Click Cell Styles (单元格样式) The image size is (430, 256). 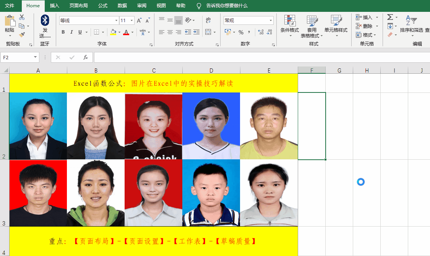point(336,27)
